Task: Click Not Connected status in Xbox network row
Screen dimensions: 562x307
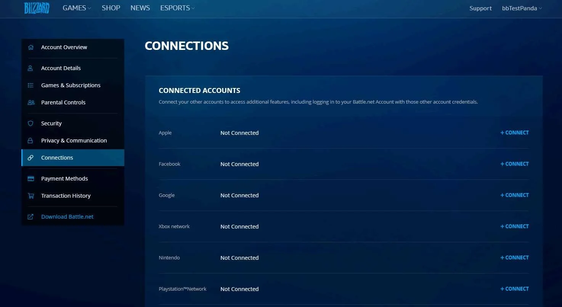Action: point(239,227)
